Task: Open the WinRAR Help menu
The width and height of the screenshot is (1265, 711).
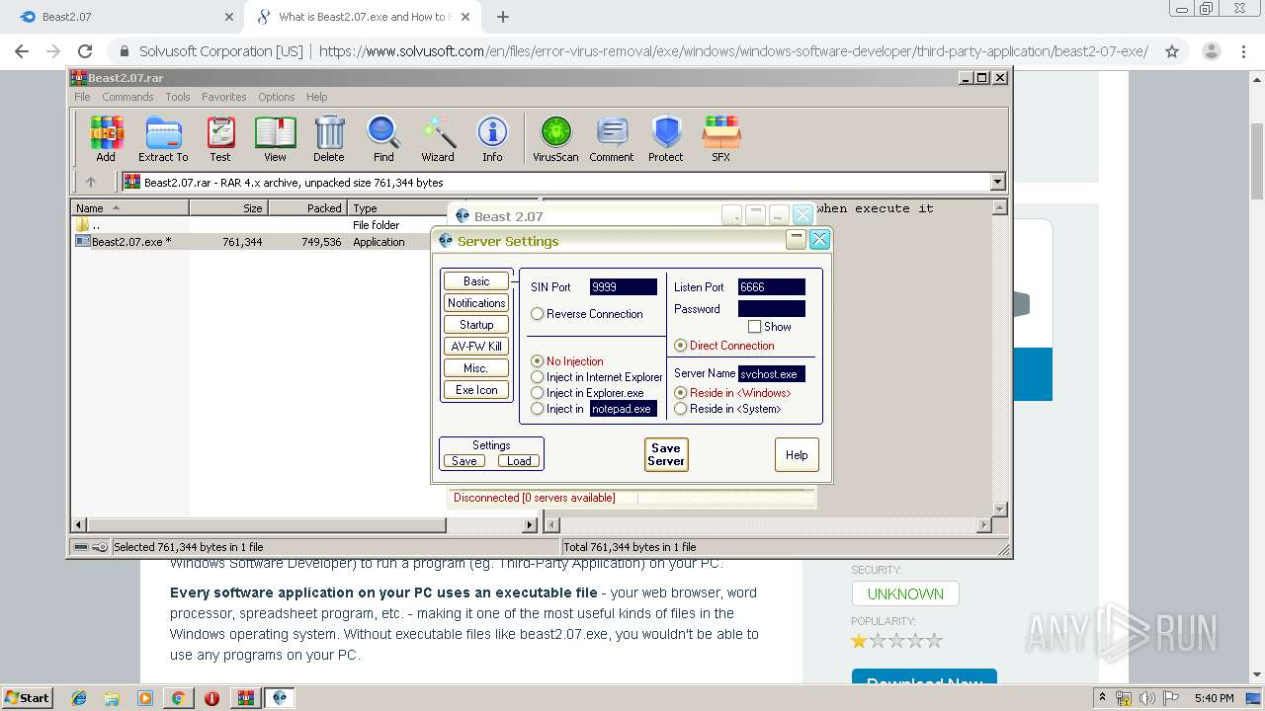Action: tap(316, 97)
